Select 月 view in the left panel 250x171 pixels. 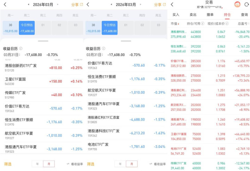[49, 164]
